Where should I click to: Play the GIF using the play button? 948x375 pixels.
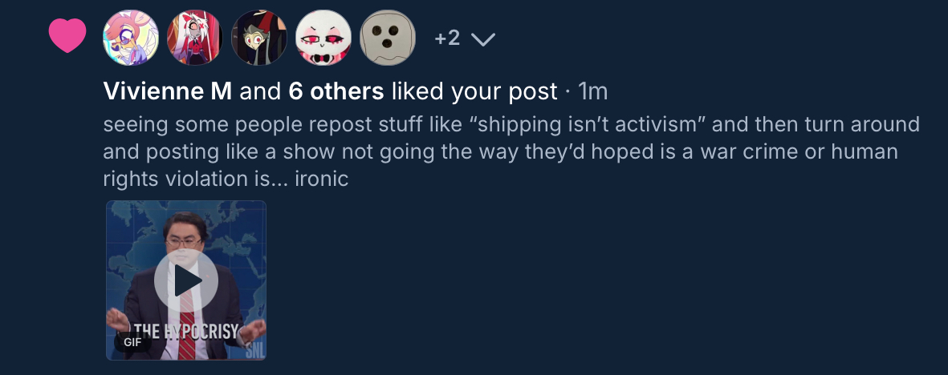coord(186,280)
